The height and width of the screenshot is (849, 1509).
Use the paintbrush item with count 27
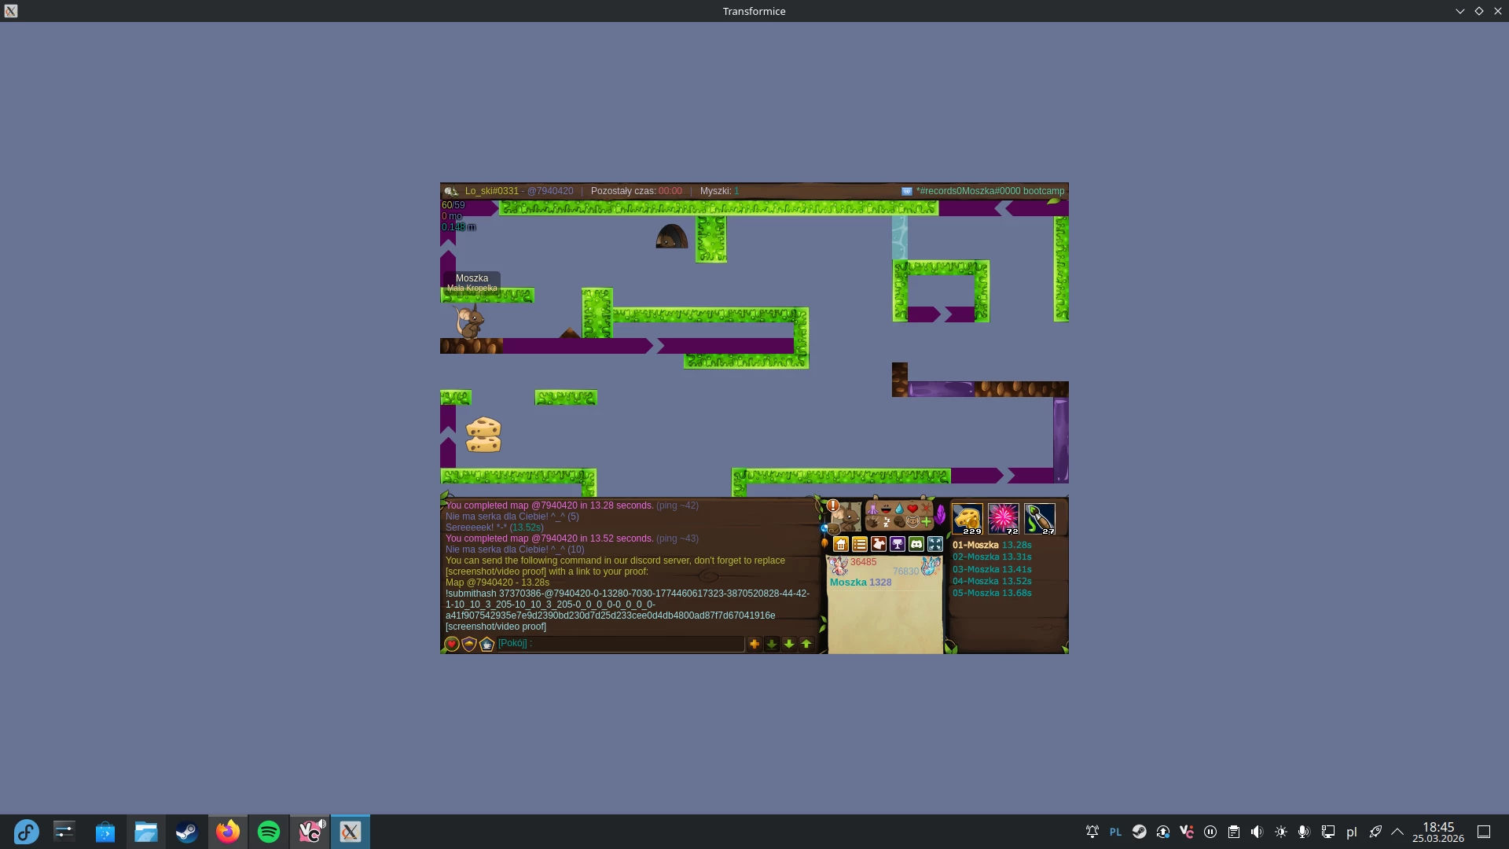(1040, 519)
